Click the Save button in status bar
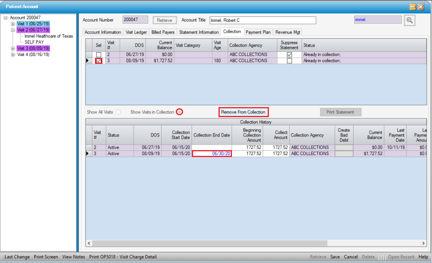This screenshot has width=432, height=263. (x=335, y=257)
